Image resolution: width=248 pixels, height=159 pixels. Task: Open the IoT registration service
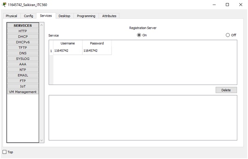(x=23, y=86)
